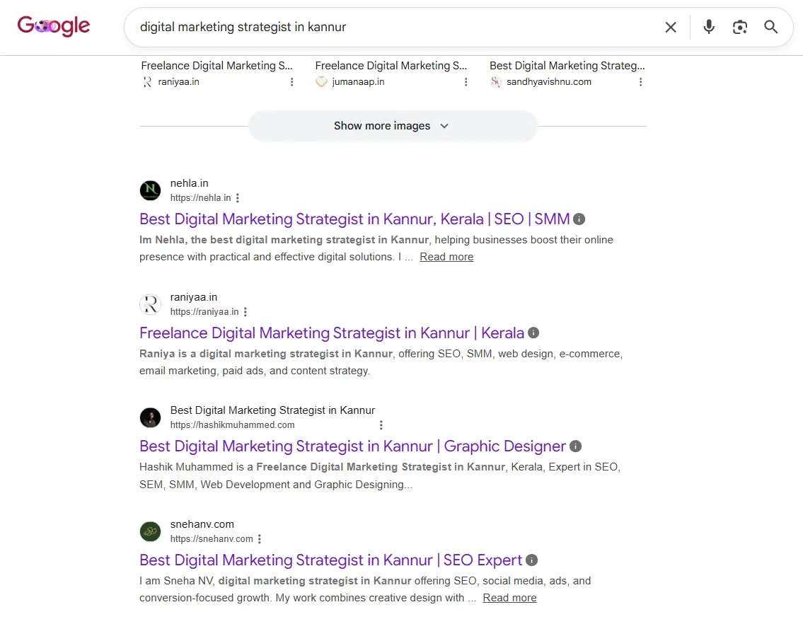Expand Show more images
This screenshot has width=803, height=624.
click(x=392, y=126)
